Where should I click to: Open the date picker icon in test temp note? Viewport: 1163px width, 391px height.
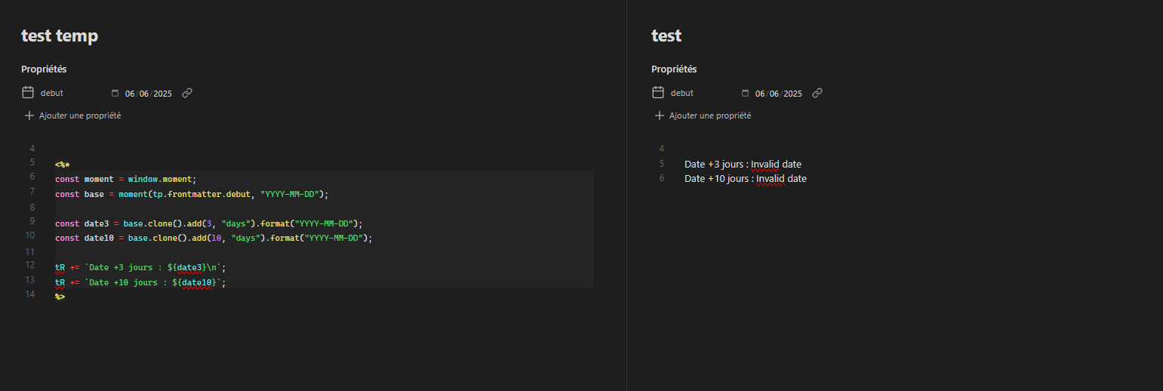click(115, 94)
